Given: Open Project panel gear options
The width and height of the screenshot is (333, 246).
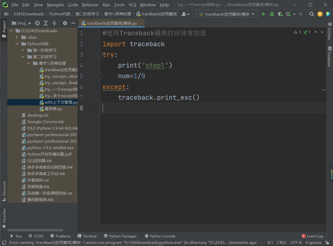Looking at the screenshot, I should click(x=65, y=23).
